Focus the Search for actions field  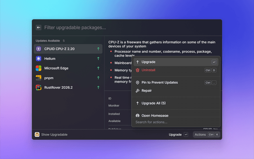point(176,122)
